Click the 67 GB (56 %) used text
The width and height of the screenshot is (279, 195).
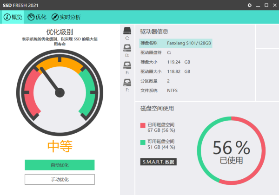[161, 130]
